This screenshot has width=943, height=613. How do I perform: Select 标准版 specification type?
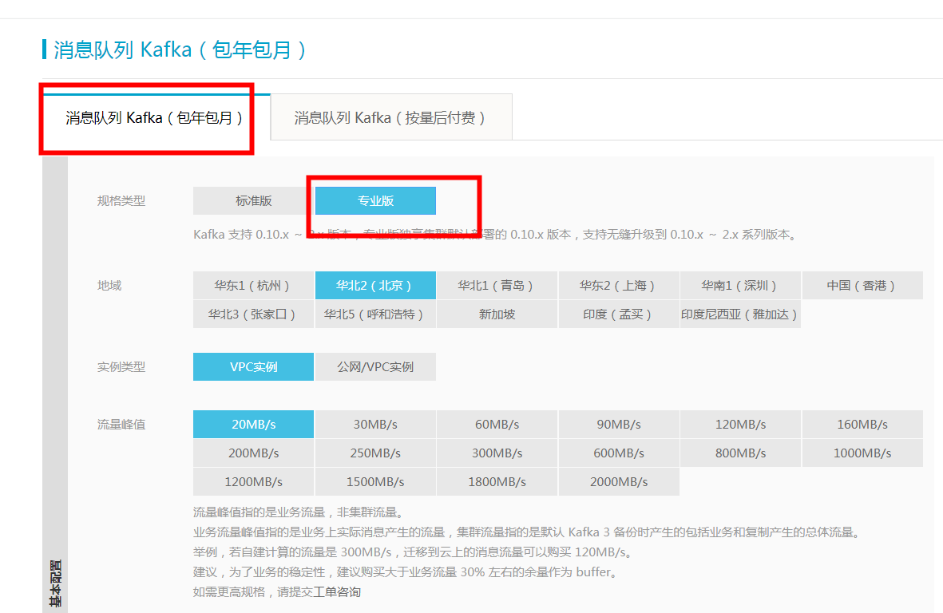253,200
